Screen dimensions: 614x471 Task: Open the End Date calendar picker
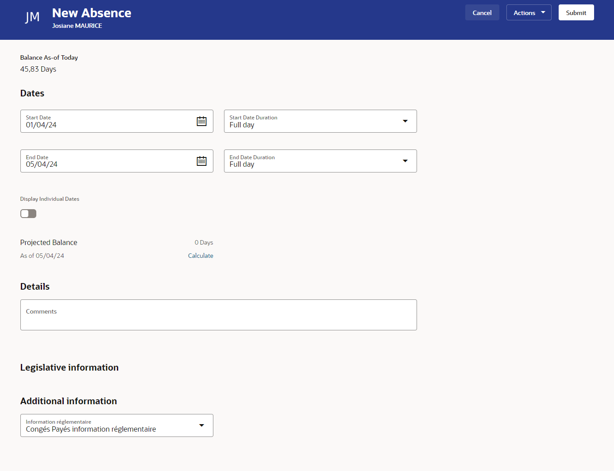tap(201, 161)
